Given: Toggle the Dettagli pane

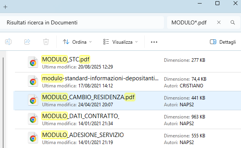Looking at the screenshot, I should pyautogui.click(x=223, y=42).
